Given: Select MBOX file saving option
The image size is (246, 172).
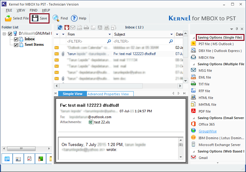Looking at the screenshot, I should [x=206, y=58].
